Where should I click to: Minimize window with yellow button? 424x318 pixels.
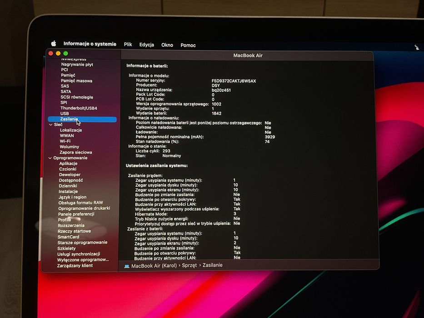[x=58, y=53]
